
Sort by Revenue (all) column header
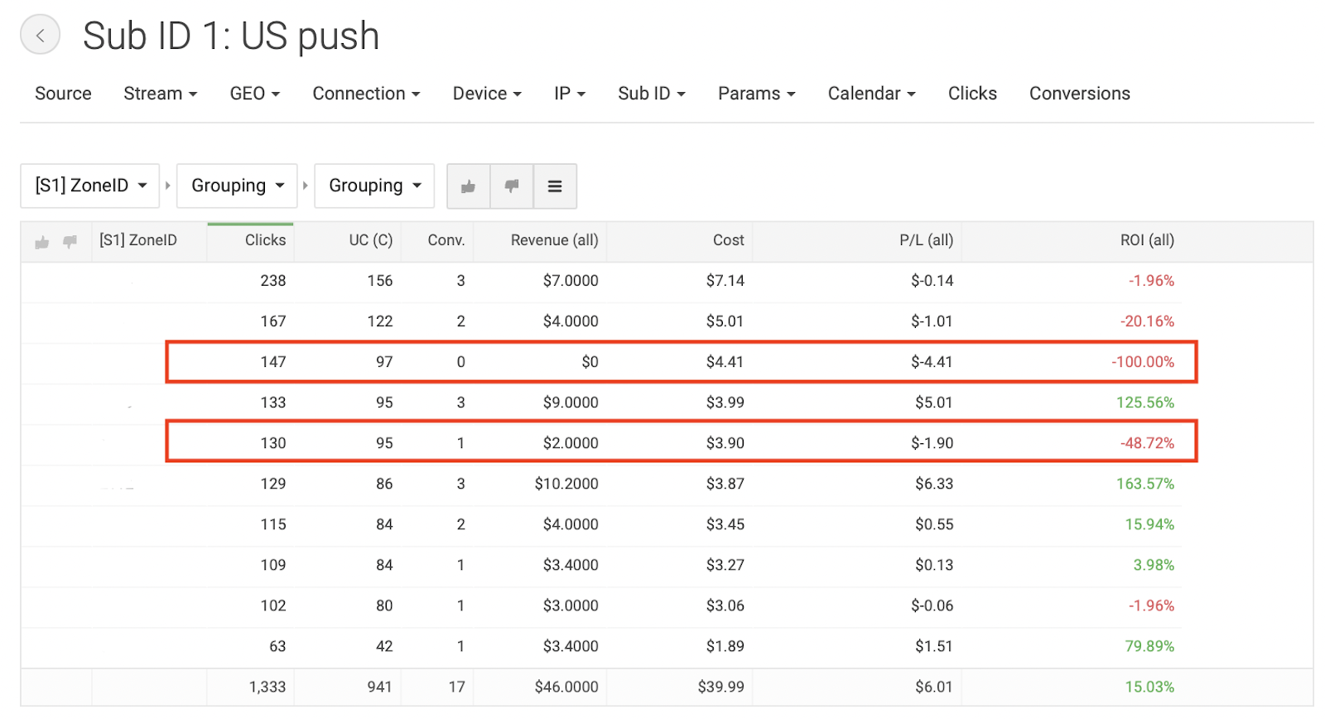click(x=554, y=240)
